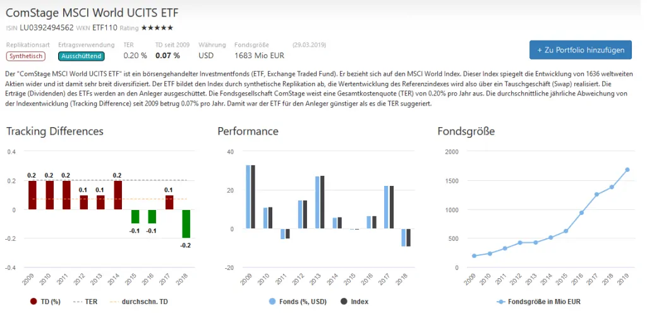
Task: Click the blue dot icon next to Fonds
Action: click(x=272, y=302)
